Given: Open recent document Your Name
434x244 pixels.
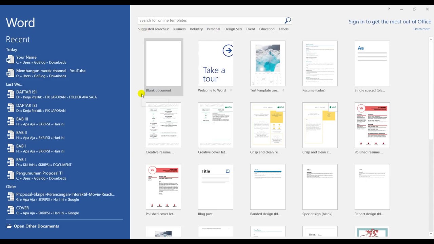Looking at the screenshot, I should tap(64, 60).
